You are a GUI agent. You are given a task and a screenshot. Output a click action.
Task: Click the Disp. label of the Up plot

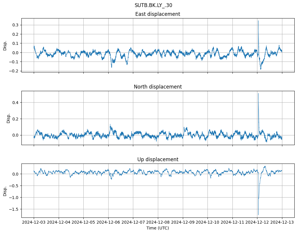pos(5,191)
